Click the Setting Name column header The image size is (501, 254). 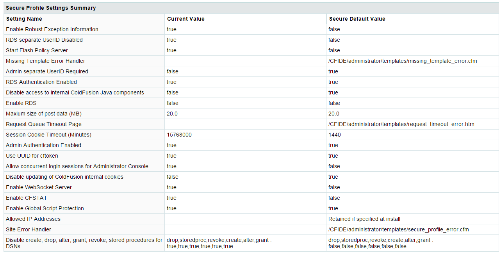coord(24,19)
